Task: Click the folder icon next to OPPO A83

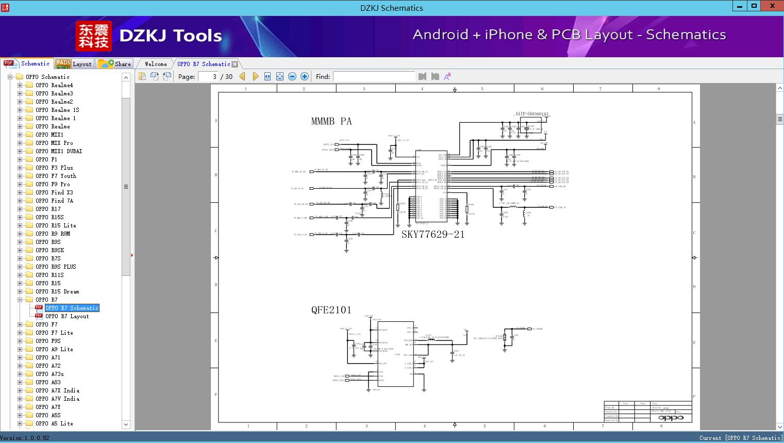Action: pyautogui.click(x=29, y=382)
